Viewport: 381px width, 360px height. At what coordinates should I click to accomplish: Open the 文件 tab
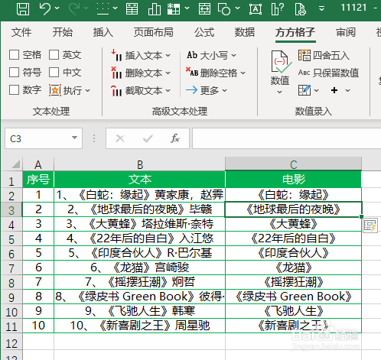[x=21, y=32]
